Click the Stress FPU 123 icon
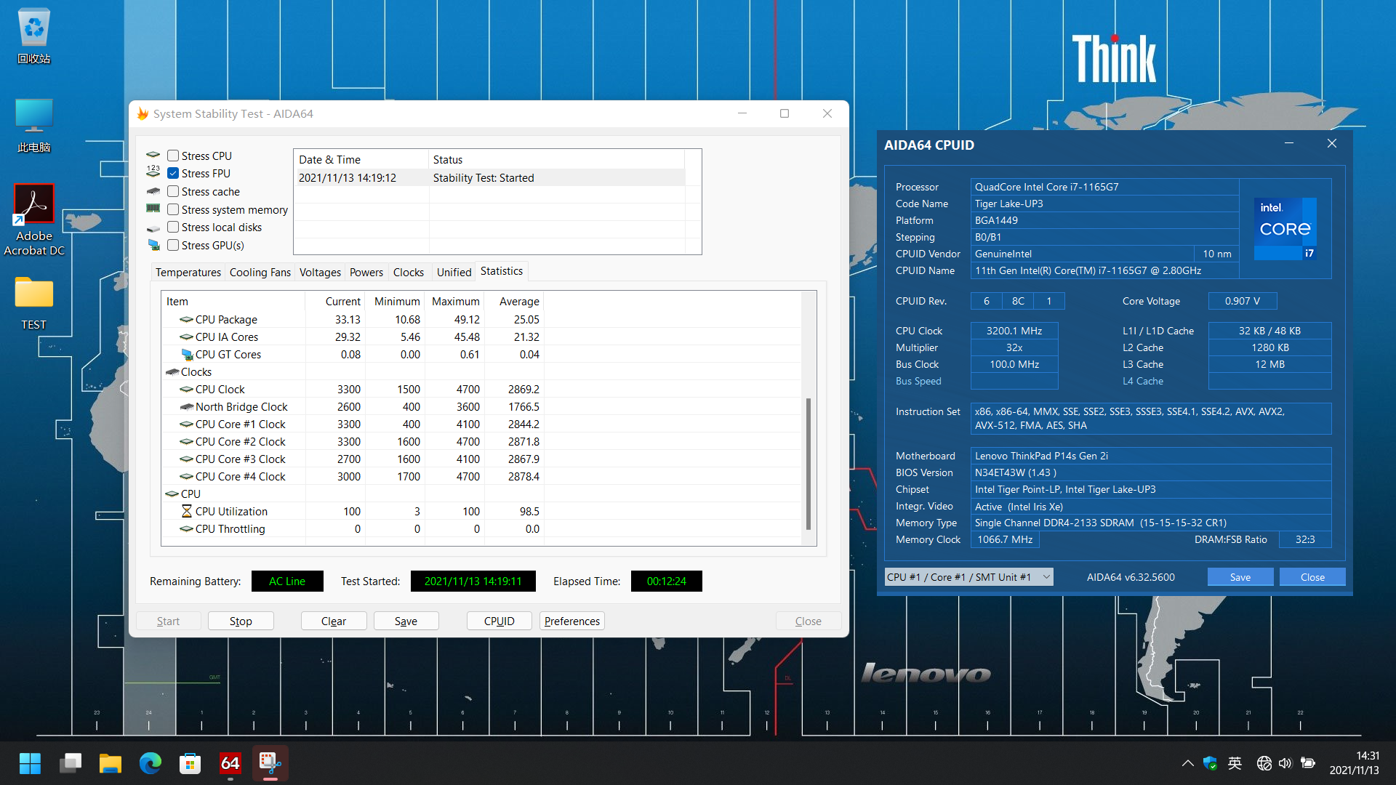1396x785 pixels. pyautogui.click(x=153, y=172)
